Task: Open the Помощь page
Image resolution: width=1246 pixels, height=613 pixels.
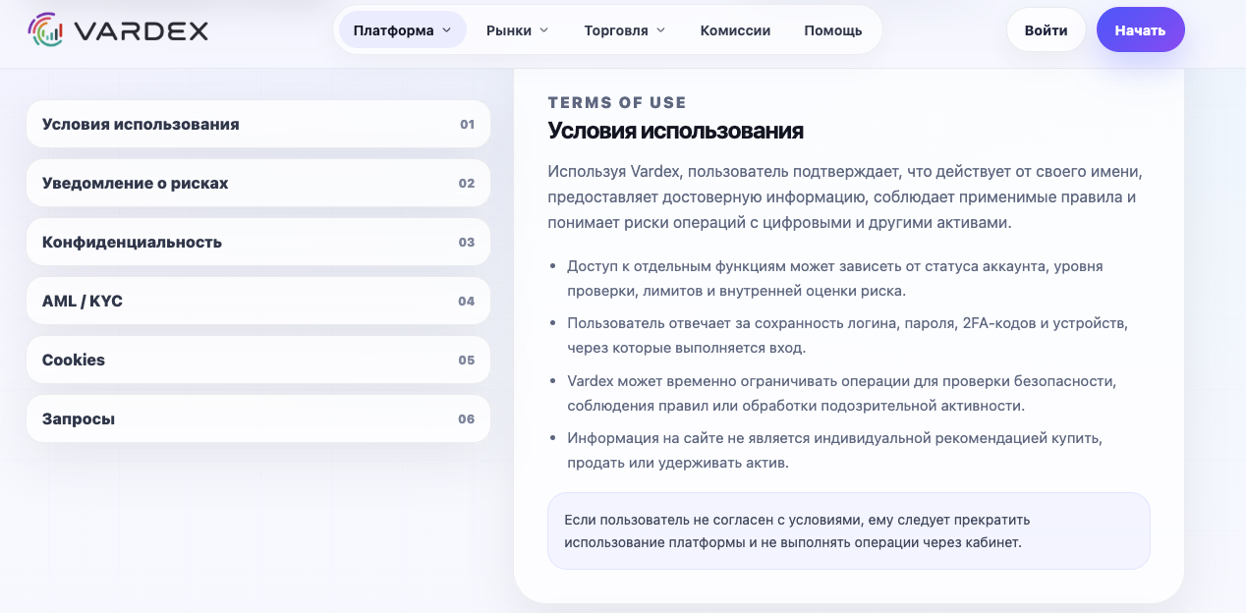Action: click(x=833, y=30)
